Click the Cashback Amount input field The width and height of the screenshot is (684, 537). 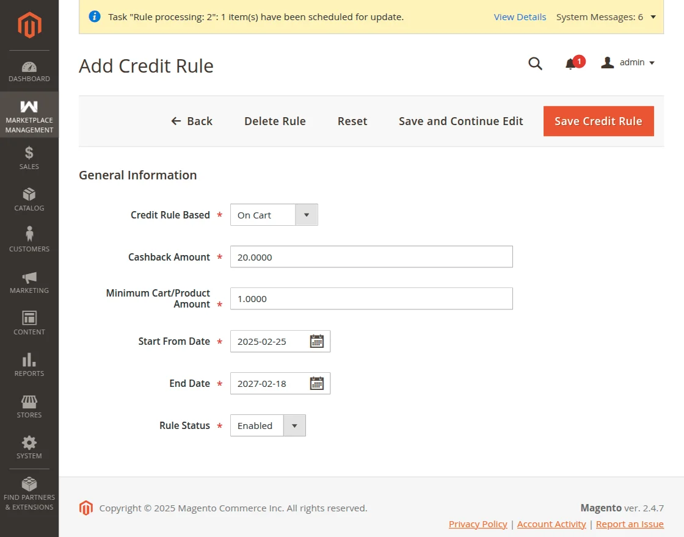coord(371,257)
